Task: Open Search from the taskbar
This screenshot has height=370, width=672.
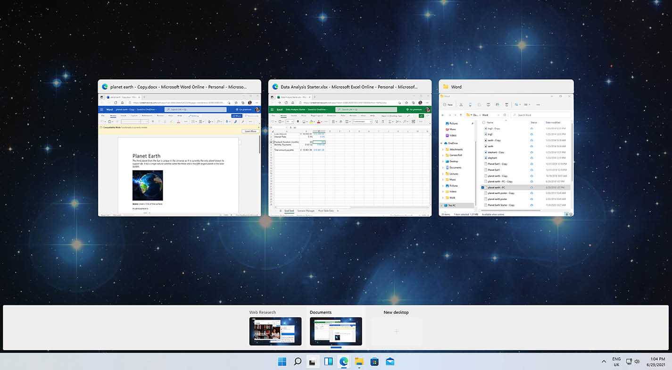Action: pyautogui.click(x=298, y=362)
